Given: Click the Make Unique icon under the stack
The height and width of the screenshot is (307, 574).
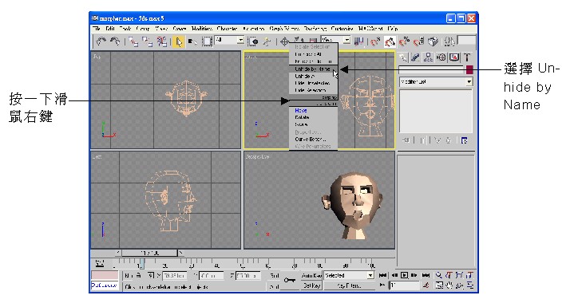Looking at the screenshot, I should [x=437, y=140].
